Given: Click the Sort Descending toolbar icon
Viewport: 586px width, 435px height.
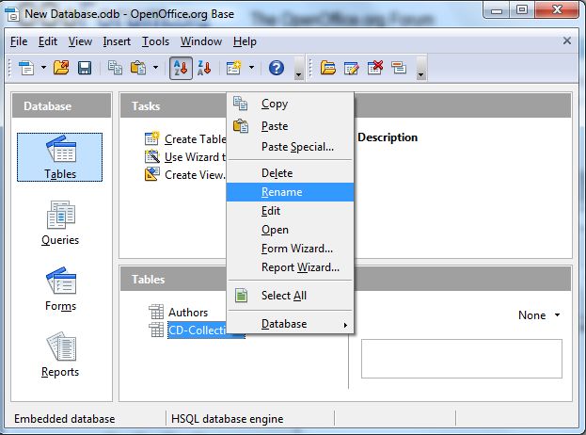Looking at the screenshot, I should 203,68.
